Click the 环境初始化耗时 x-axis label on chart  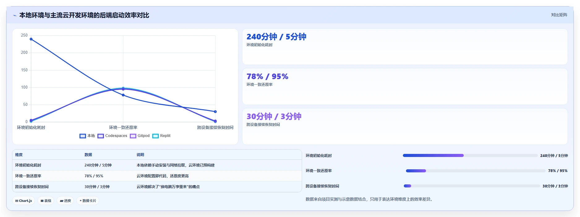[x=31, y=127]
